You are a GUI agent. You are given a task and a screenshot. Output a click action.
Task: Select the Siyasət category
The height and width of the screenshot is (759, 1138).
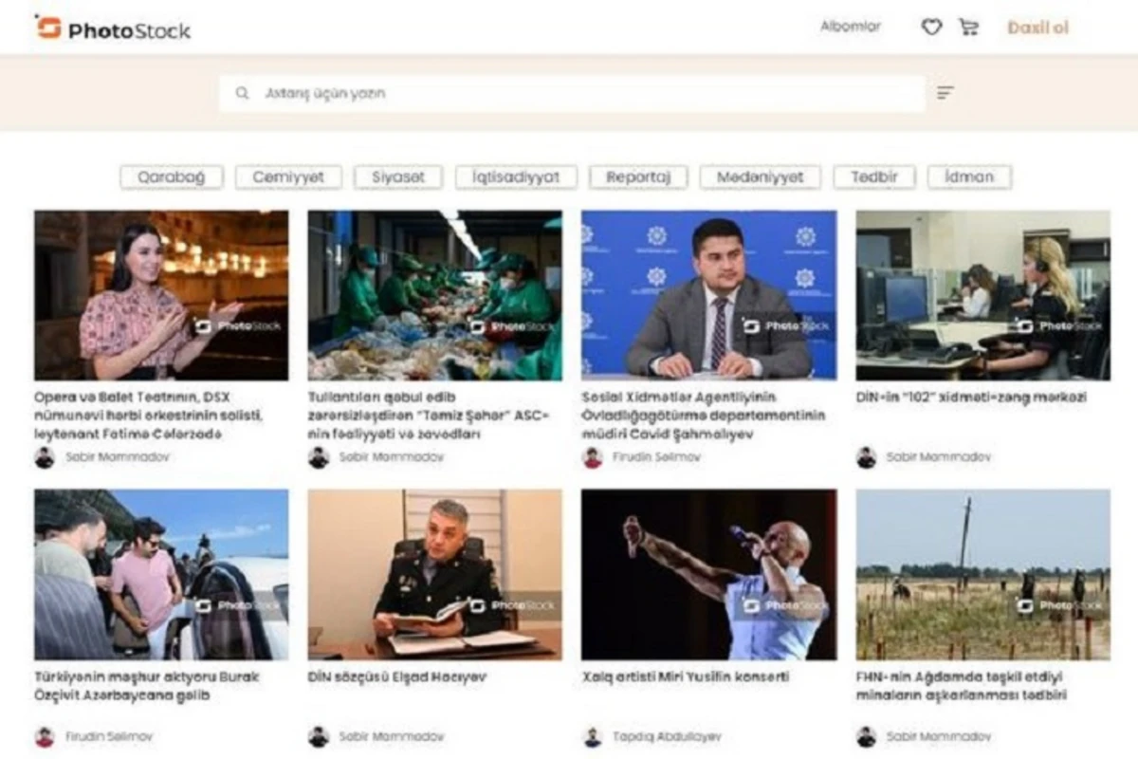(398, 177)
